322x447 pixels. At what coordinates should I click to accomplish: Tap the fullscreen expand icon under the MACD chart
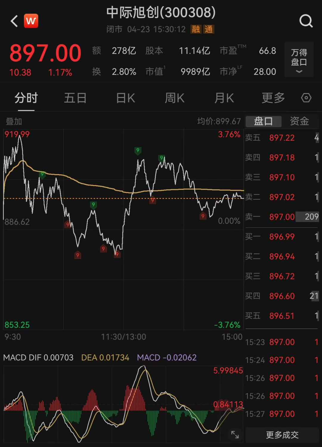click(235, 435)
